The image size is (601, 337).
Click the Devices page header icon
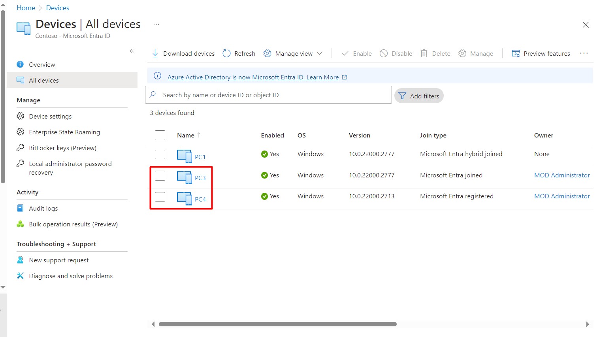click(x=23, y=28)
